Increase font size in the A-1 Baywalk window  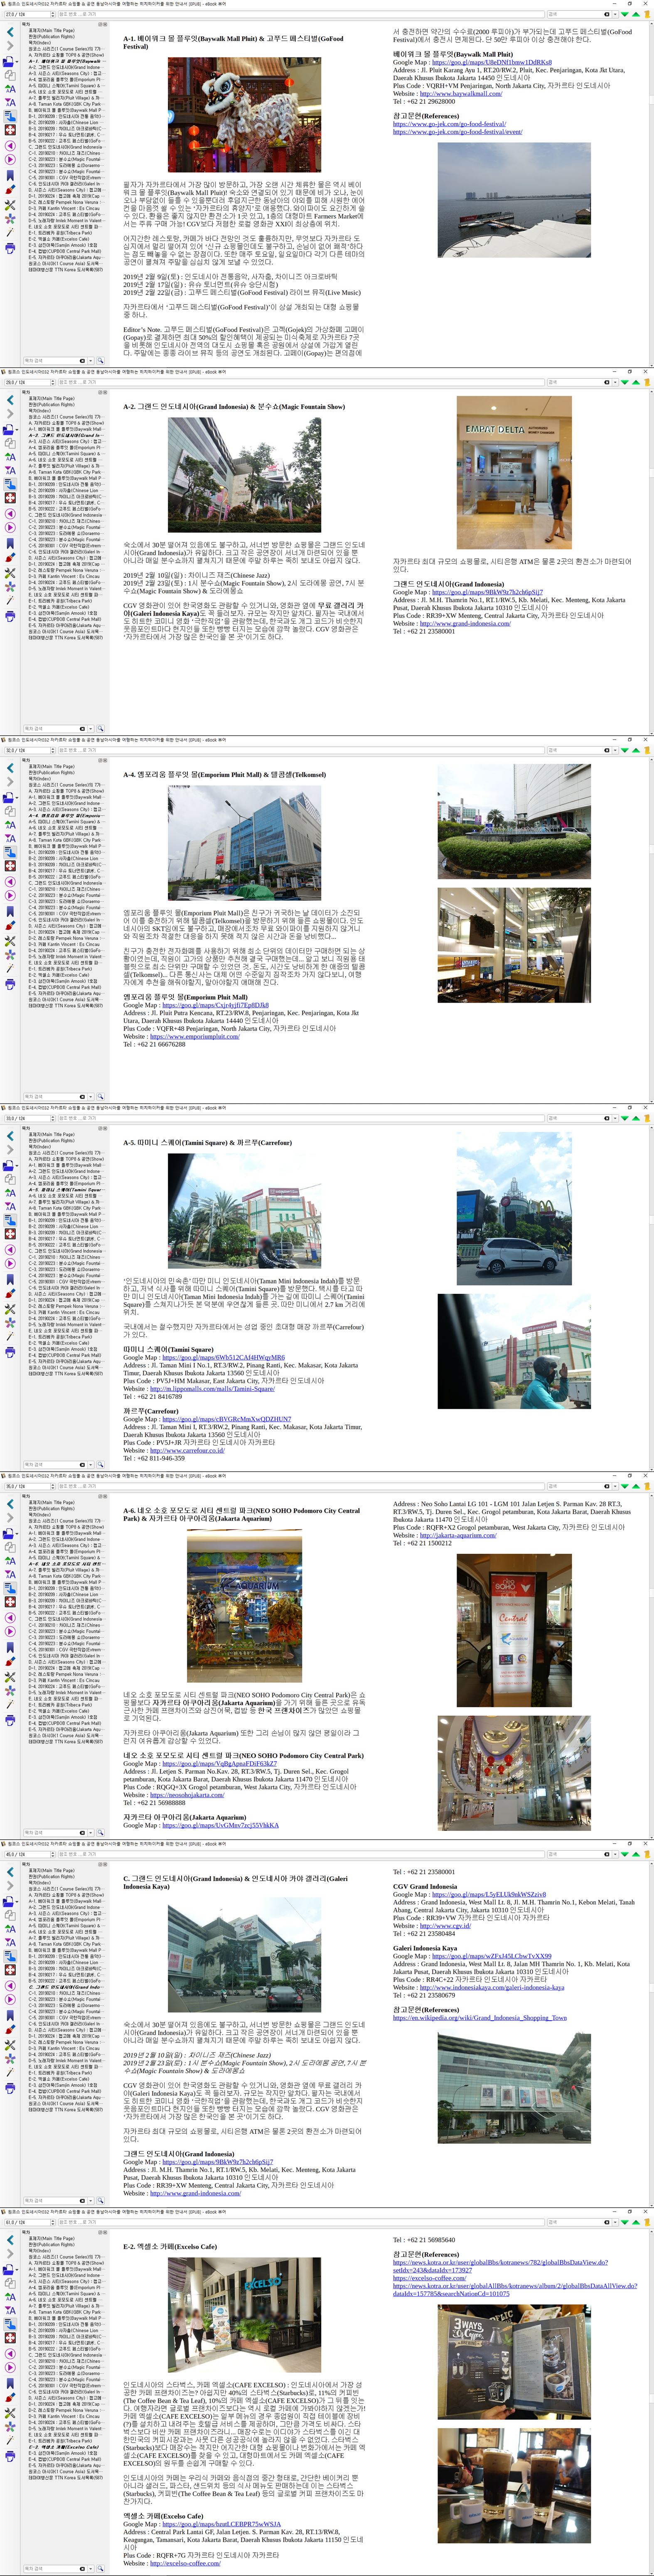[10, 88]
